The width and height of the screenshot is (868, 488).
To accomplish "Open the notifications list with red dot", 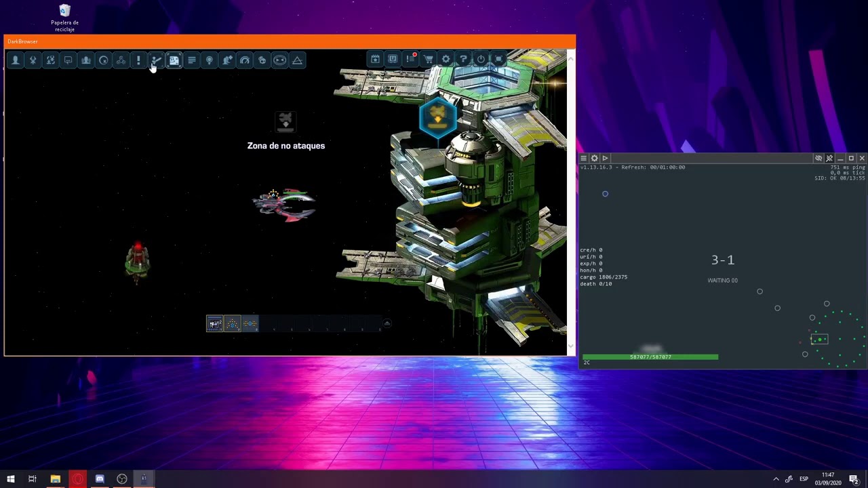I will point(410,59).
